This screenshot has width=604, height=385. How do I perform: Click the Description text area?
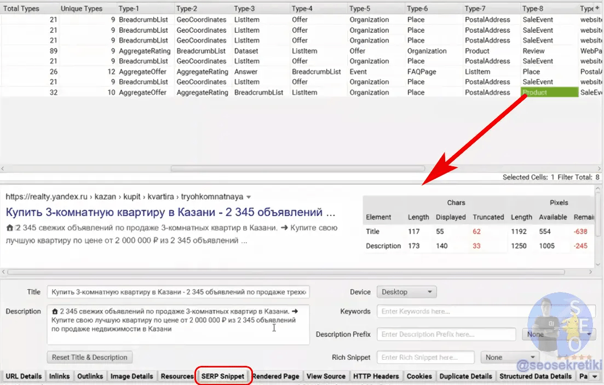(179, 325)
